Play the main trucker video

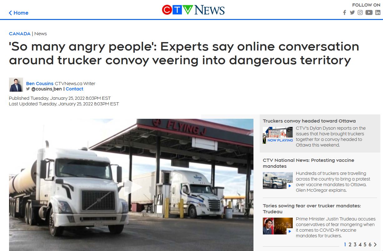coord(131,187)
